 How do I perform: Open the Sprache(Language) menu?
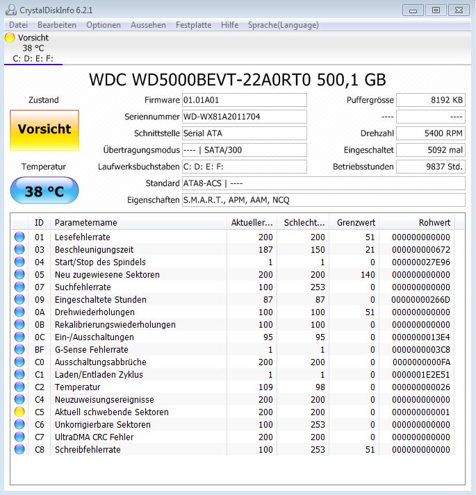click(x=284, y=25)
